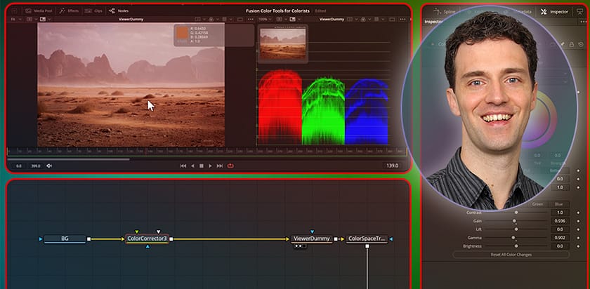Click the Contrast slider handle
The image size is (590, 289).
(x=516, y=213)
